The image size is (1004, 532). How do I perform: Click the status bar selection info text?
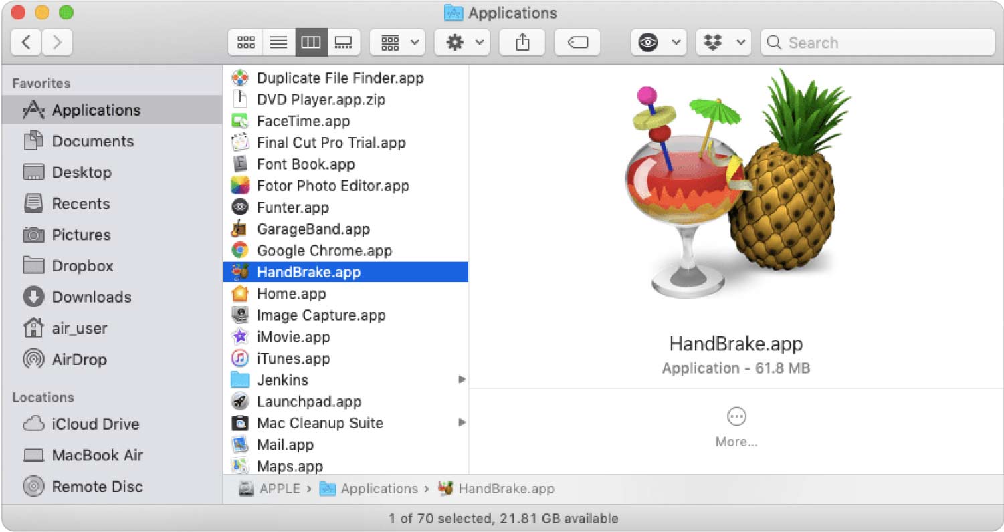pyautogui.click(x=503, y=519)
